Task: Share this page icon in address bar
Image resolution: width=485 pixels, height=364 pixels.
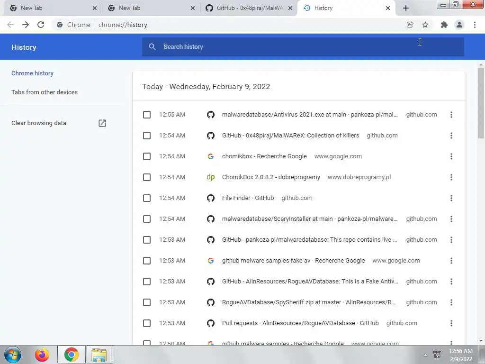Action: pos(410,25)
